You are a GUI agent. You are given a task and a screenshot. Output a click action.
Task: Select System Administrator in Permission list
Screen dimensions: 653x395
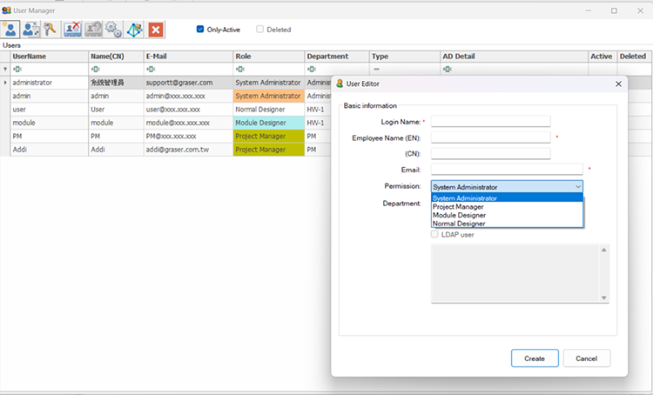pos(507,198)
